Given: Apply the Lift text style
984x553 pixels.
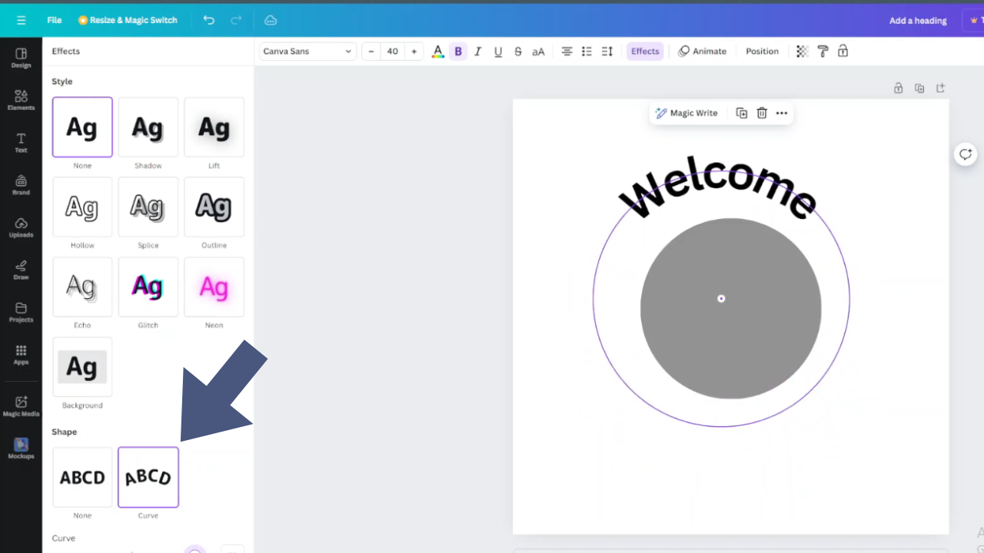Looking at the screenshot, I should (x=214, y=127).
